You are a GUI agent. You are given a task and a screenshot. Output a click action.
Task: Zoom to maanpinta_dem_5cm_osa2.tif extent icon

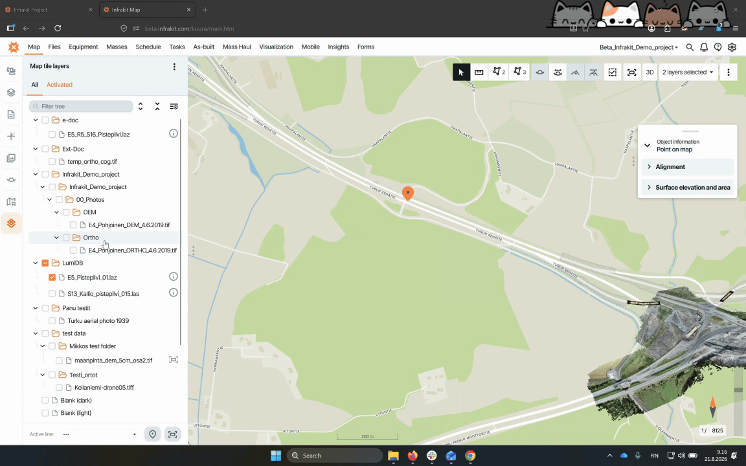[174, 360]
